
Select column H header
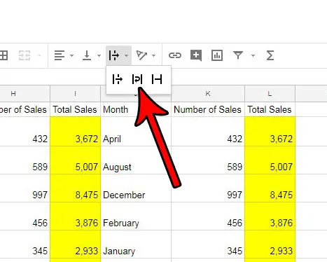click(25, 94)
